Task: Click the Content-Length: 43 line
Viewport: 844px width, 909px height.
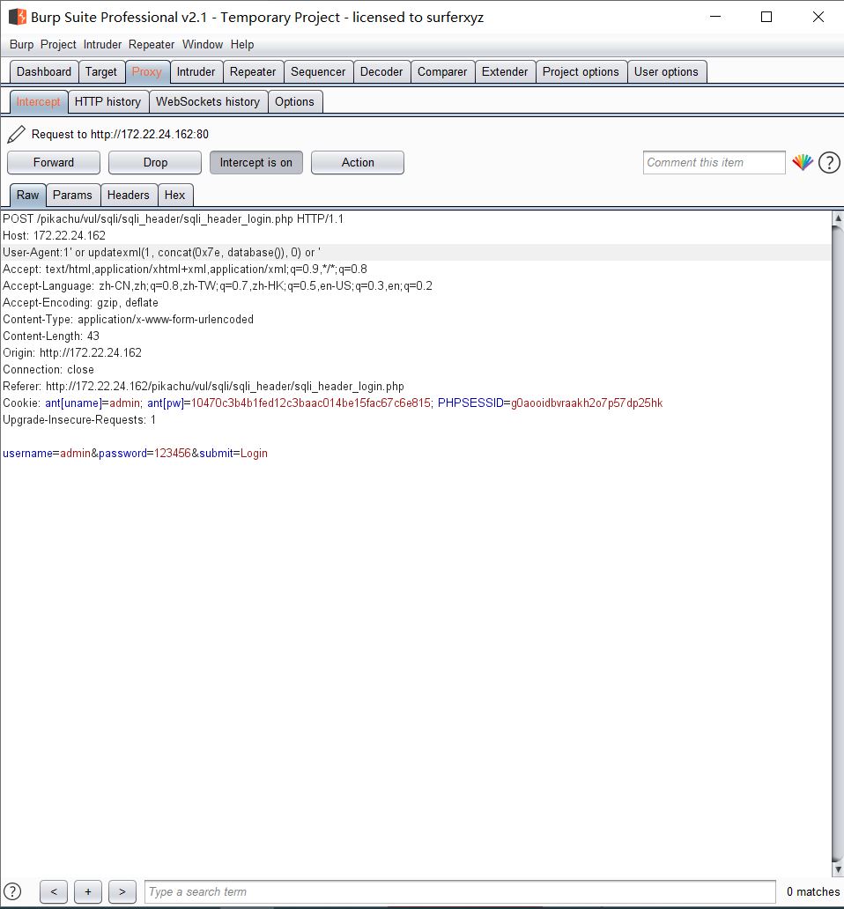Action: 51,336
